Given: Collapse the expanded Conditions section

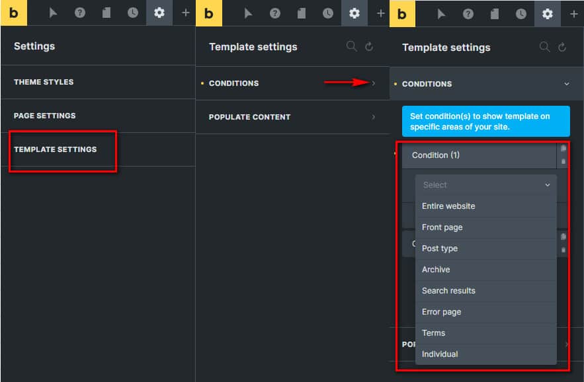Looking at the screenshot, I should click(x=566, y=84).
